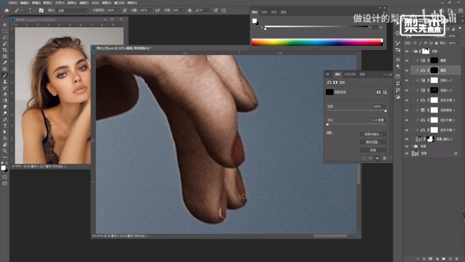Click the 颜色范围 button
Image resolution: width=465 pixels, height=262 pixels.
[x=372, y=142]
